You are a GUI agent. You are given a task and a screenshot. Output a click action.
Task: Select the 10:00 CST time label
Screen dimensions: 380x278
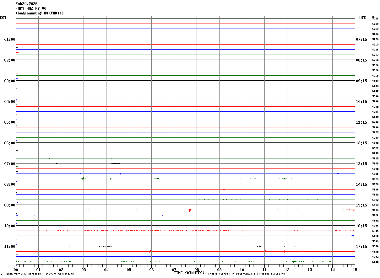click(x=10, y=226)
